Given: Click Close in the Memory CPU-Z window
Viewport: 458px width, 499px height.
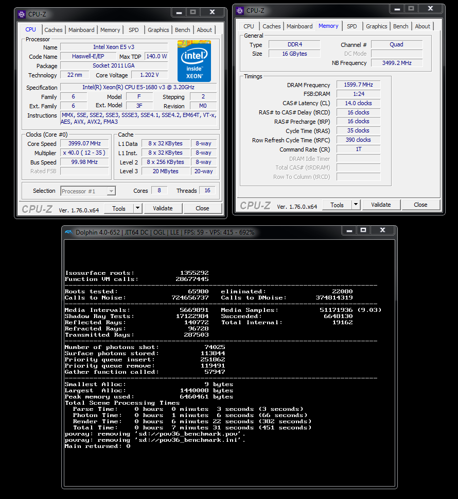Looking at the screenshot, I should (420, 205).
